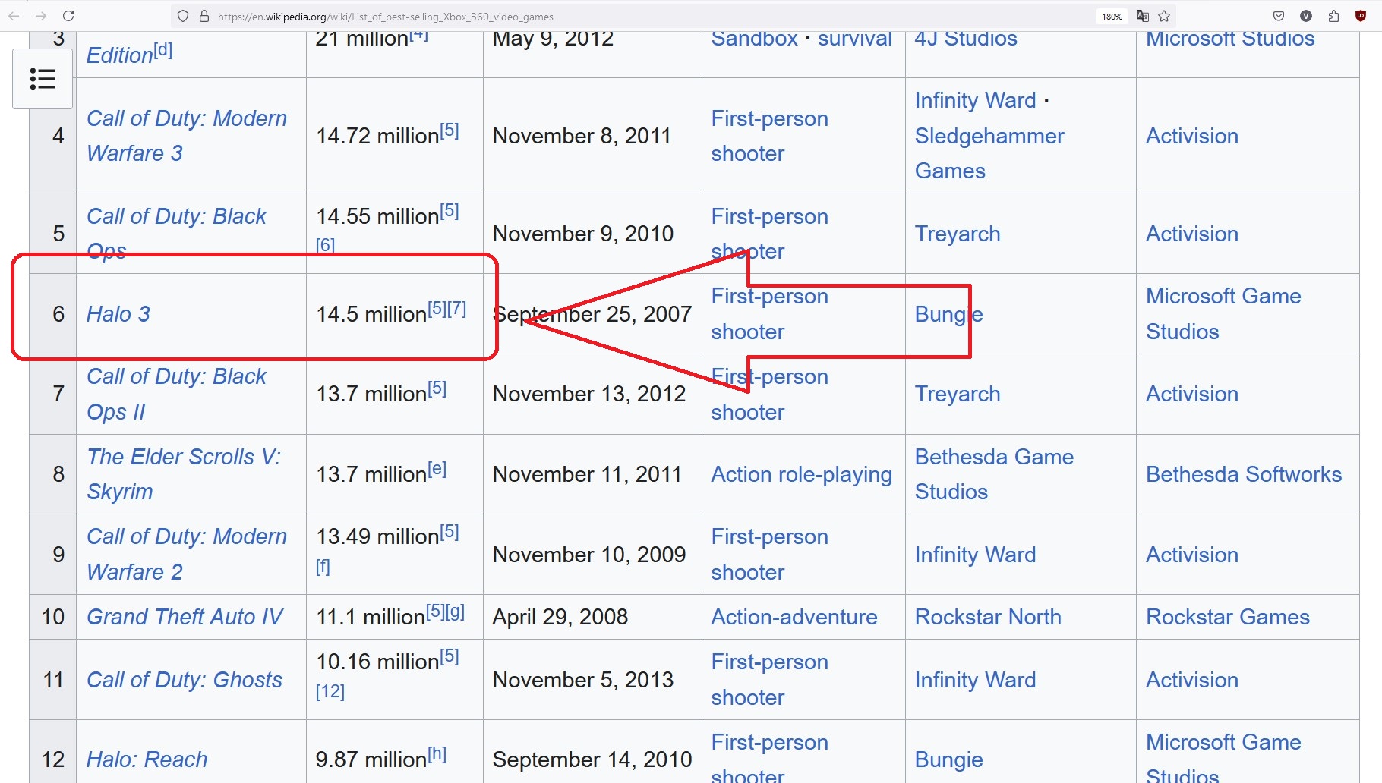Click footnote [g] next to 11.1 million
The width and height of the screenshot is (1382, 783).
pos(455,611)
